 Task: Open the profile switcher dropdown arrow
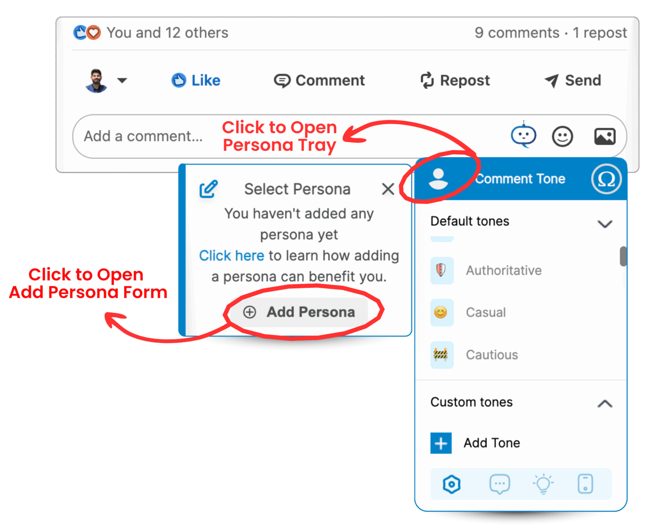point(122,81)
